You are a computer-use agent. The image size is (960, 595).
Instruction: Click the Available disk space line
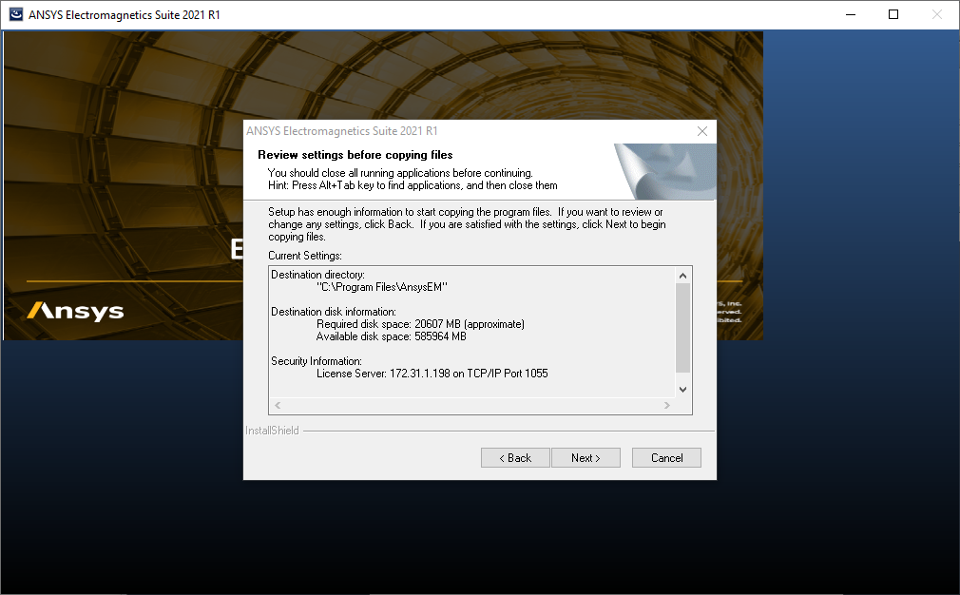[x=392, y=336]
